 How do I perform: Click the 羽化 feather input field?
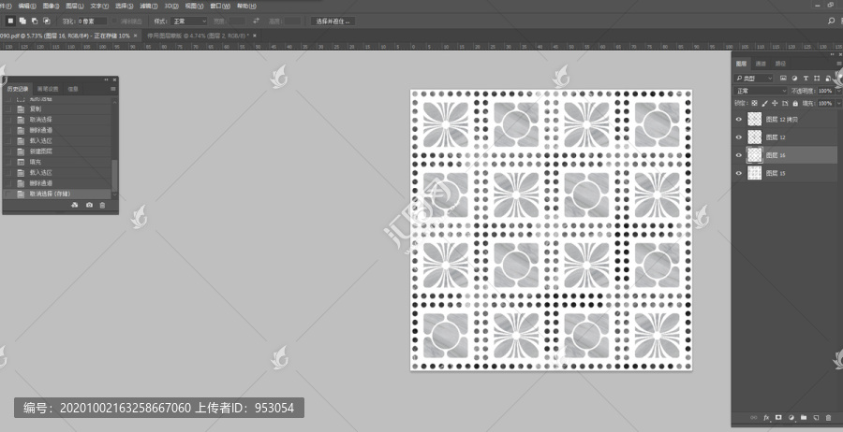[92, 21]
